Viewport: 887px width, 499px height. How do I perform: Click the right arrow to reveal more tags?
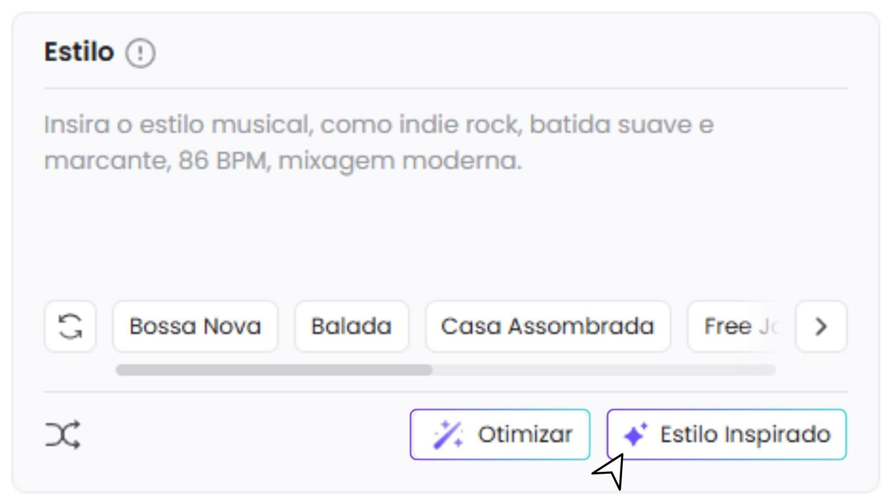click(820, 326)
